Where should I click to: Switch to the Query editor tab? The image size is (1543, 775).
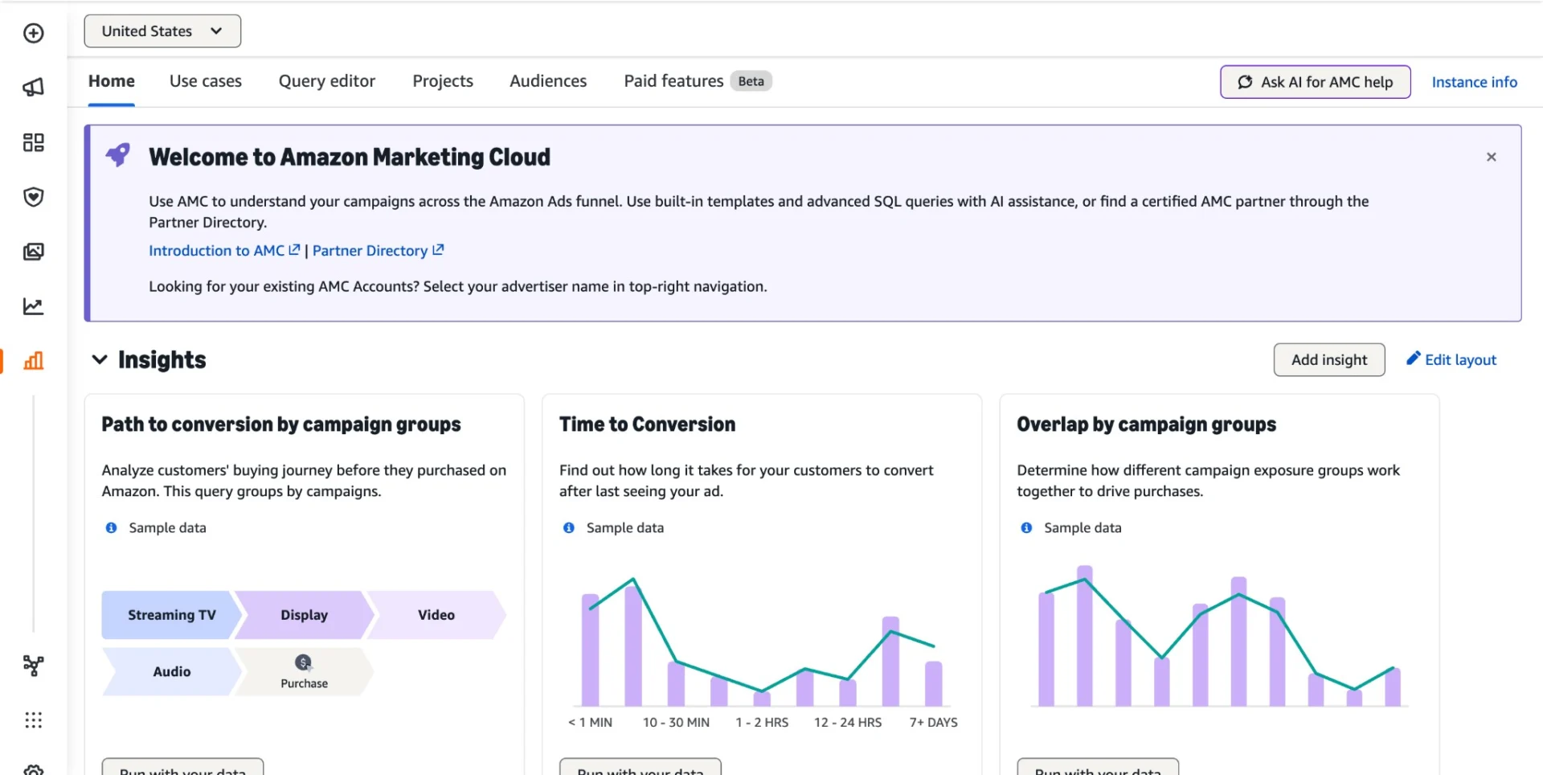[326, 81]
